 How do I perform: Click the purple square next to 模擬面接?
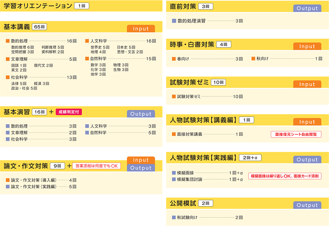[174, 173]
